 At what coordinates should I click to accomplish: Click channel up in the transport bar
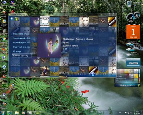[x=76, y=74]
